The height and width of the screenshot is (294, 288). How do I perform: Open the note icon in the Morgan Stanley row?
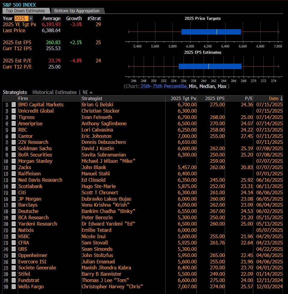[14, 161]
